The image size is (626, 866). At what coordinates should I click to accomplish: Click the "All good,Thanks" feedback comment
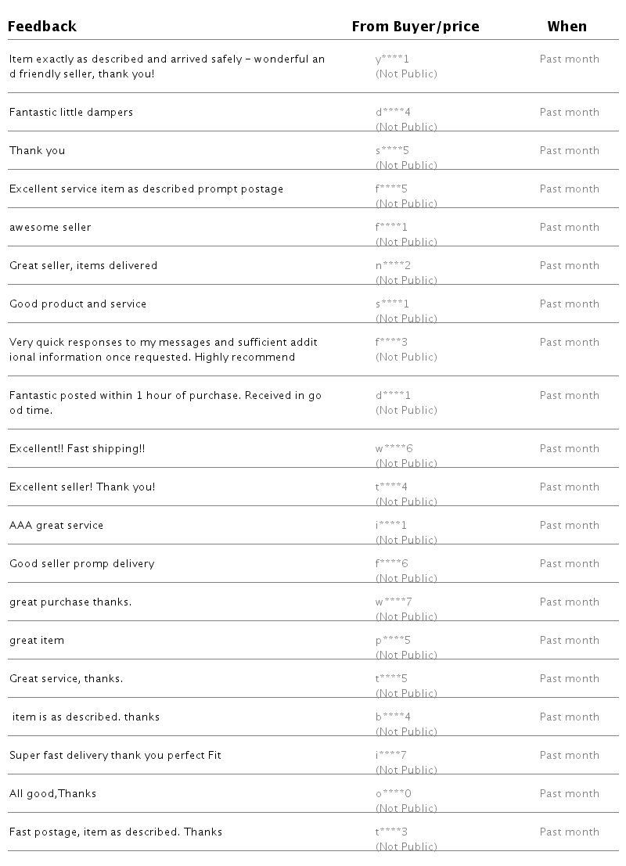[52, 794]
